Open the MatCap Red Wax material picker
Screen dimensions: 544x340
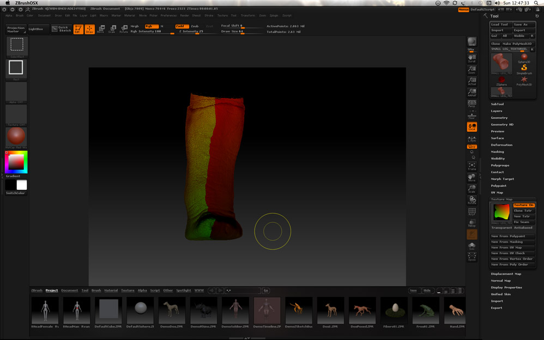pos(16,138)
